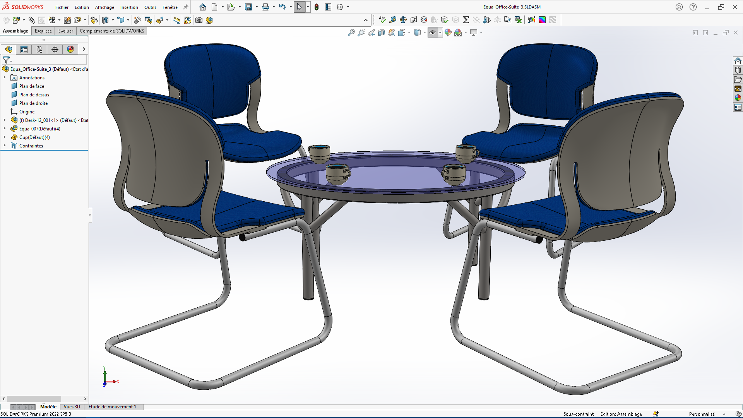Expand the Equa_007 folder node
Screen dimensions: 743x418
[5, 128]
